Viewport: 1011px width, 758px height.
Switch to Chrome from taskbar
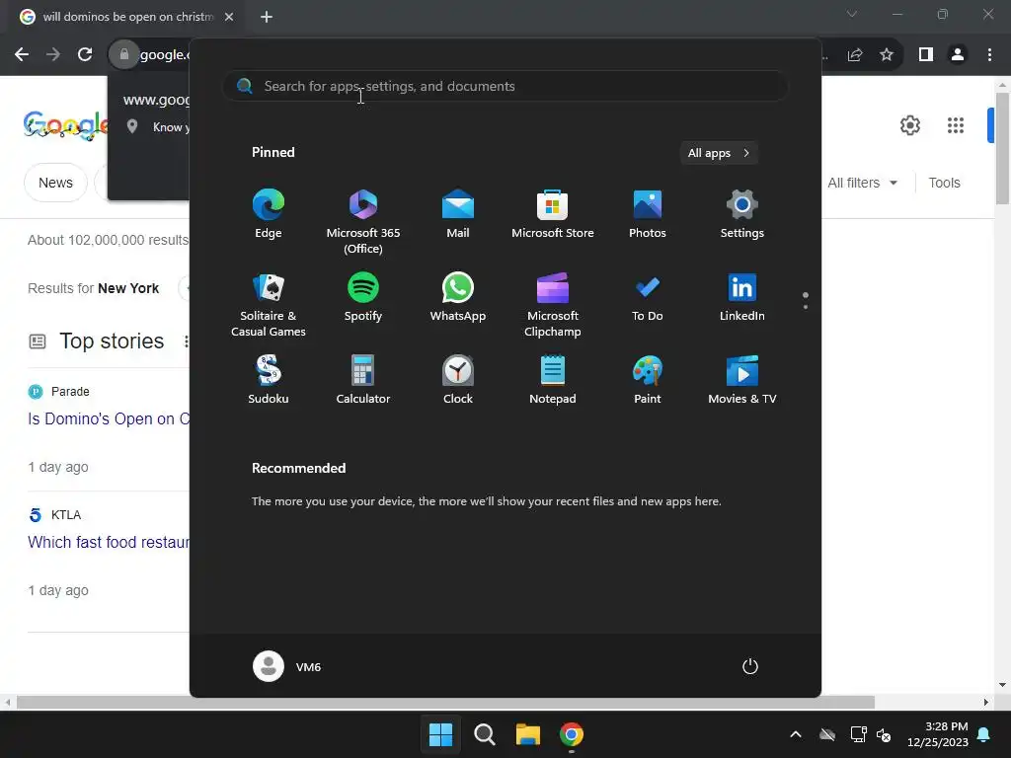coord(572,734)
